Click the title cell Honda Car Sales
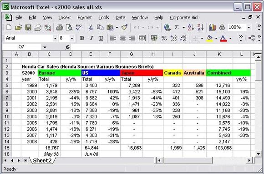264x174 pixels. click(x=87, y=67)
